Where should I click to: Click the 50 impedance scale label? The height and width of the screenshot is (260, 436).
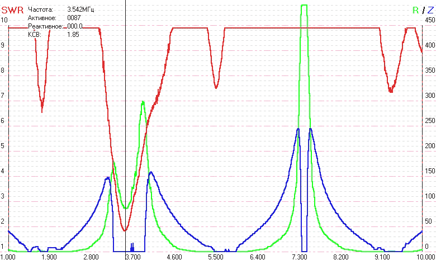click(x=429, y=221)
